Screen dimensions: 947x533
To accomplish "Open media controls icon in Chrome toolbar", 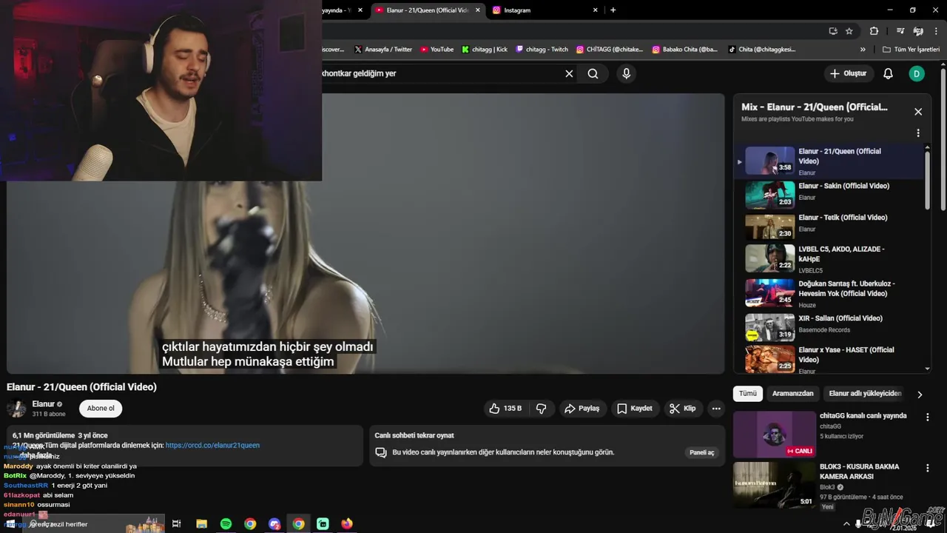I will (900, 31).
